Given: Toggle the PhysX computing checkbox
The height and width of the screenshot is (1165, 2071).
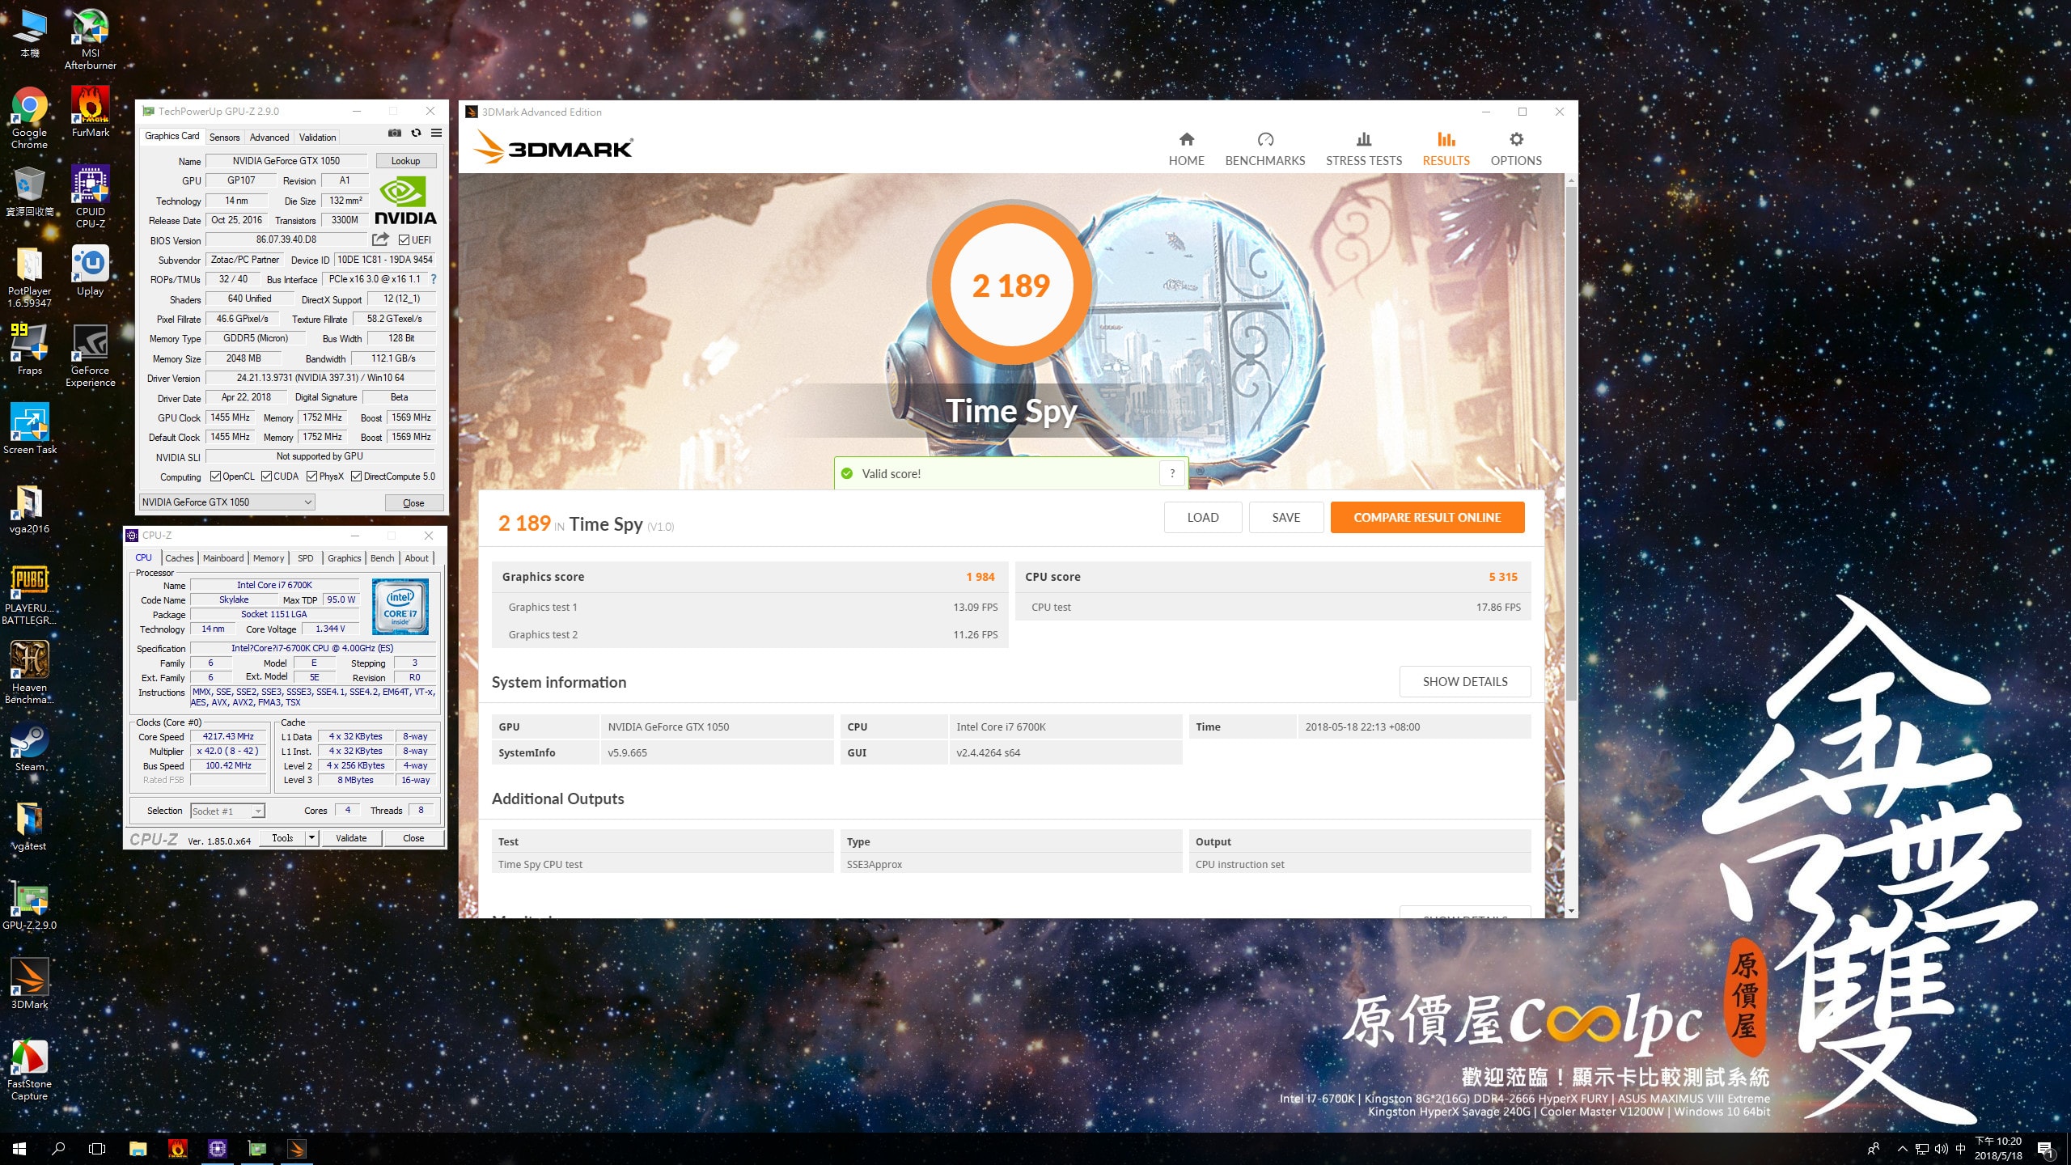Looking at the screenshot, I should pyautogui.click(x=312, y=477).
